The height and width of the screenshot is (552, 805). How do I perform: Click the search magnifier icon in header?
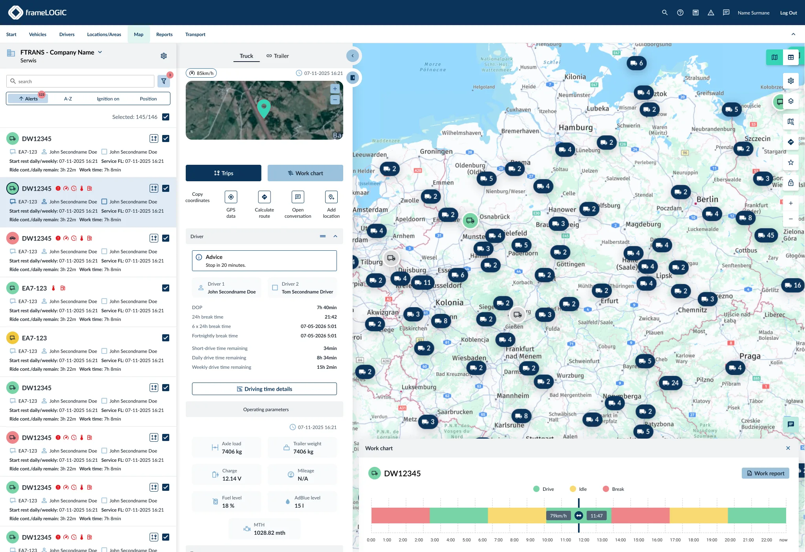(665, 13)
